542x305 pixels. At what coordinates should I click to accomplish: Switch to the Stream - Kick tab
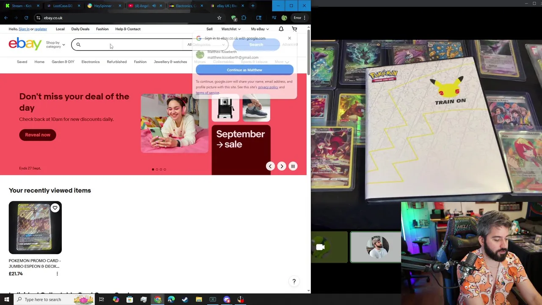click(22, 6)
